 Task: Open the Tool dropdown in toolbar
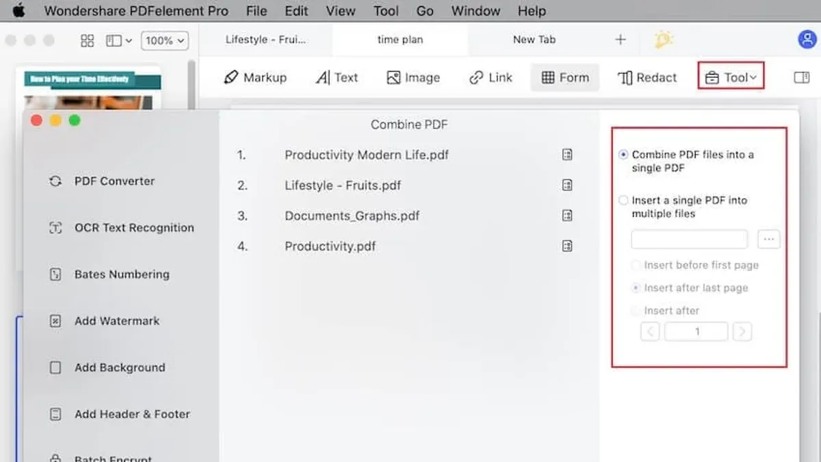(x=731, y=77)
